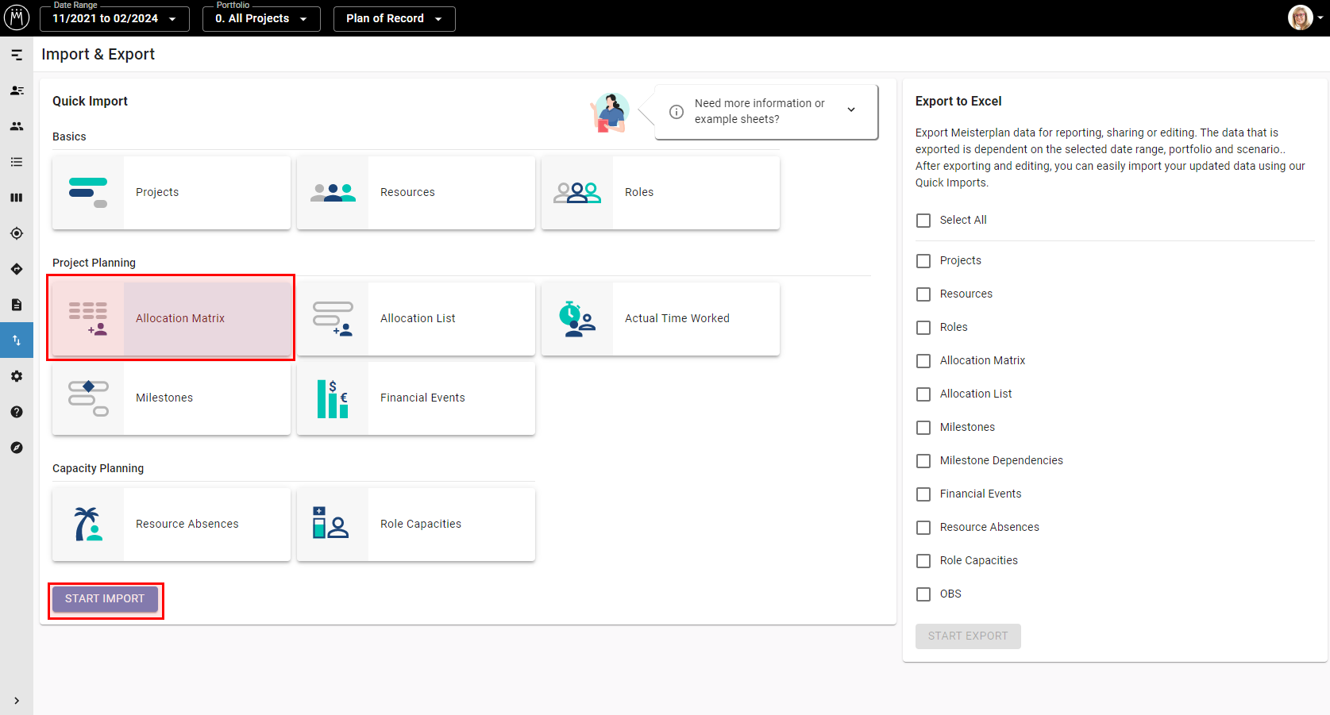Open the reports document sidebar icon

pos(17,305)
